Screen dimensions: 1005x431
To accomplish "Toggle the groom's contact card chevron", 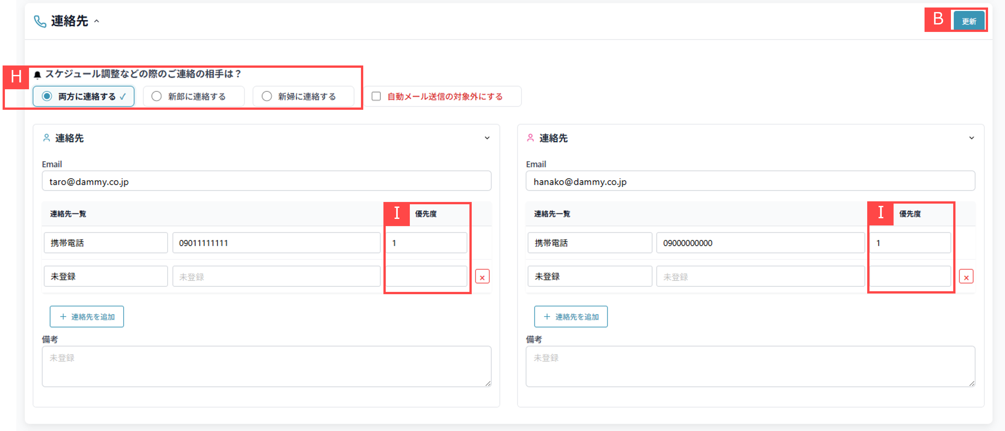I will (x=487, y=138).
